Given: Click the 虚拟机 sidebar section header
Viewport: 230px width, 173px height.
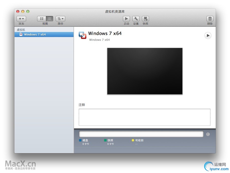Looking at the screenshot, I should (21, 30).
